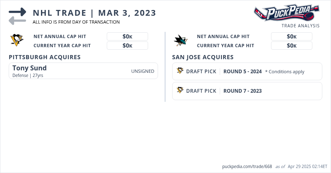This screenshot has height=173, width=331.
Task: Click the trade arrows icon
Action: tap(17, 16)
